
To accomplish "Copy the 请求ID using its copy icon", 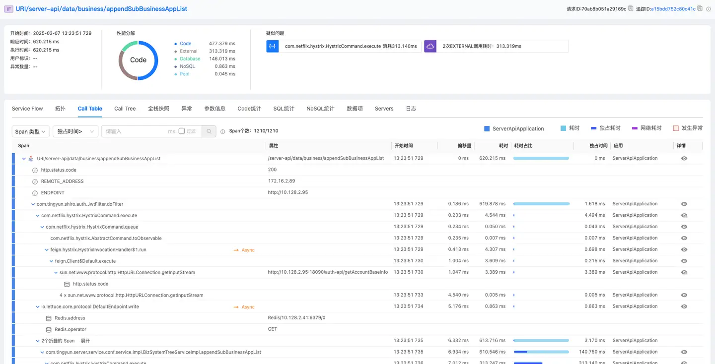I will click(631, 8).
